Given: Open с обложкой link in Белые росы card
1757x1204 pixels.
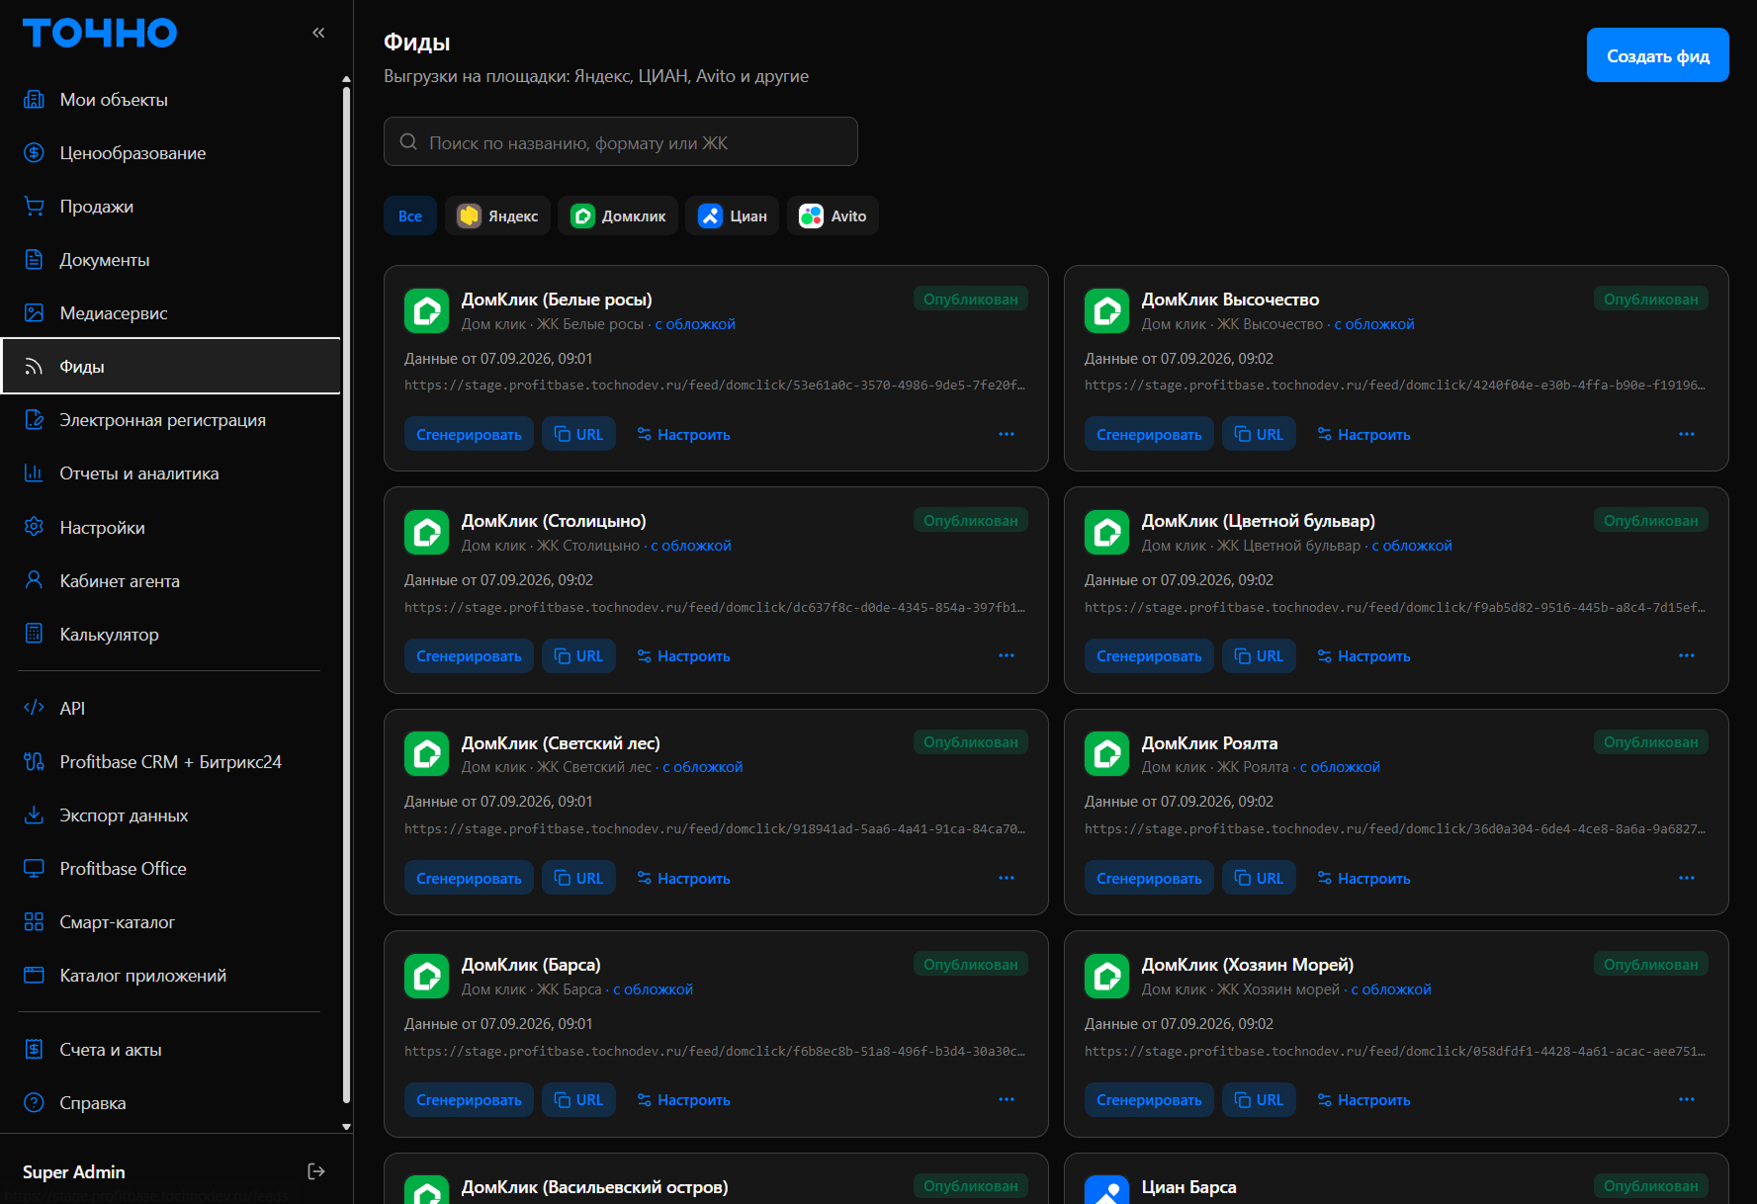Looking at the screenshot, I should (x=695, y=324).
